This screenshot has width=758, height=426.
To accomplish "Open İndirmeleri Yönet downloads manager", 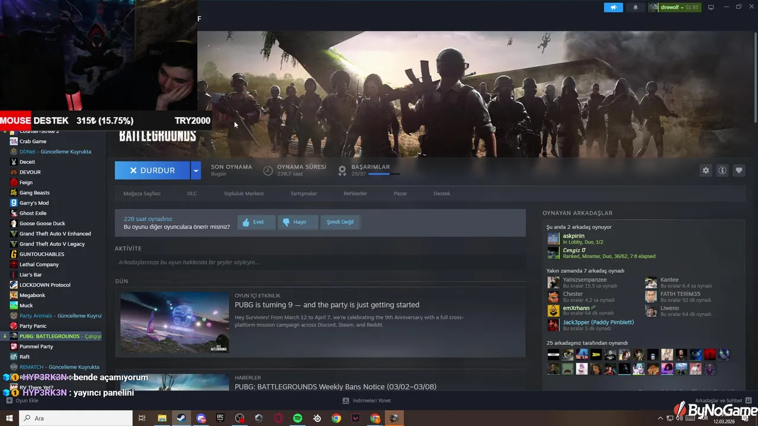I will [x=366, y=401].
